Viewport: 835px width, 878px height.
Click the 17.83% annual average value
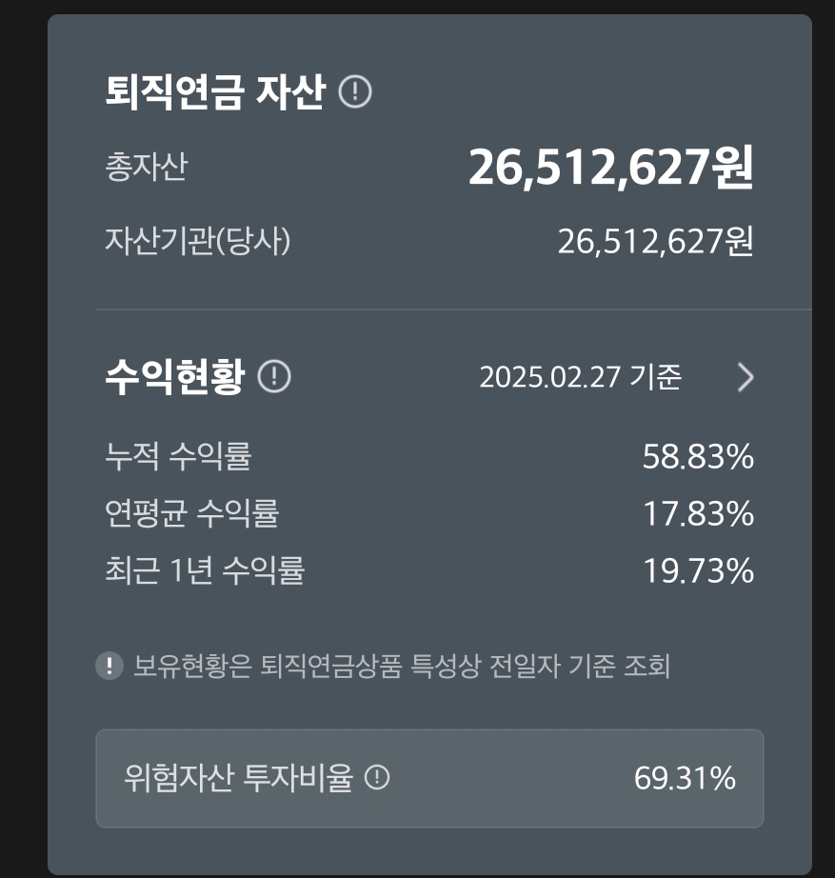click(698, 514)
